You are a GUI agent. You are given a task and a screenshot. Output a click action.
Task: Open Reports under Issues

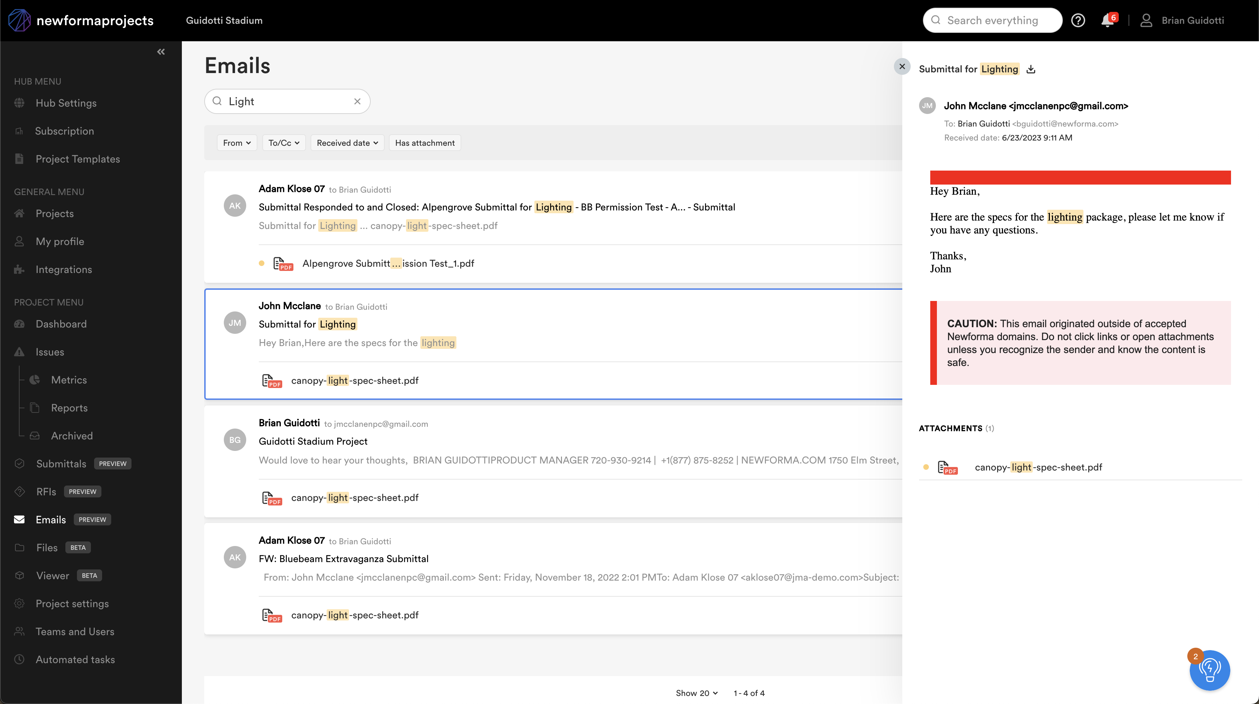click(x=69, y=408)
